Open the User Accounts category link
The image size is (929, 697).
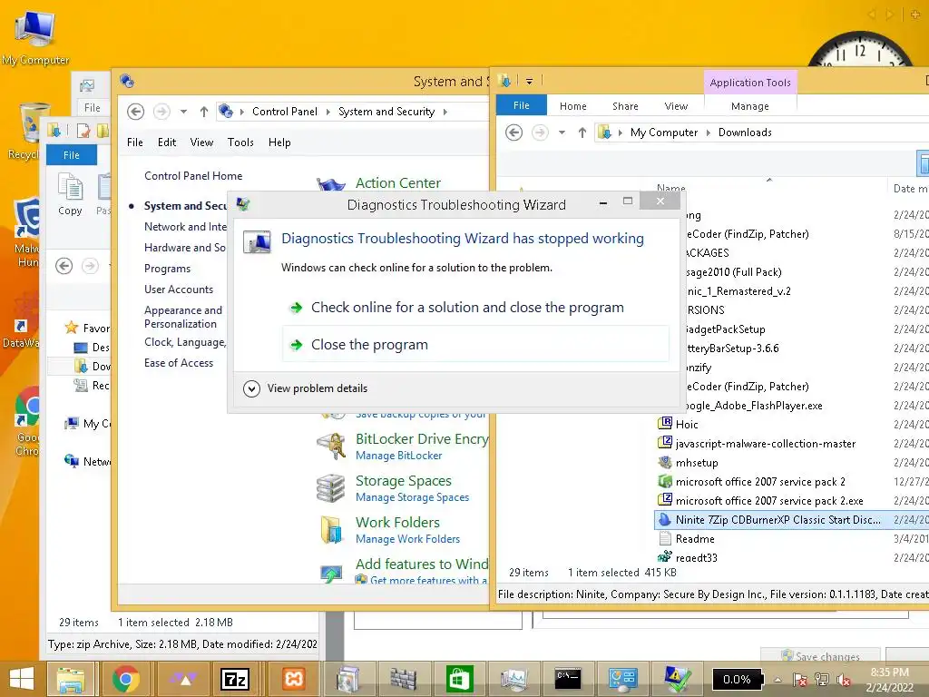179,290
